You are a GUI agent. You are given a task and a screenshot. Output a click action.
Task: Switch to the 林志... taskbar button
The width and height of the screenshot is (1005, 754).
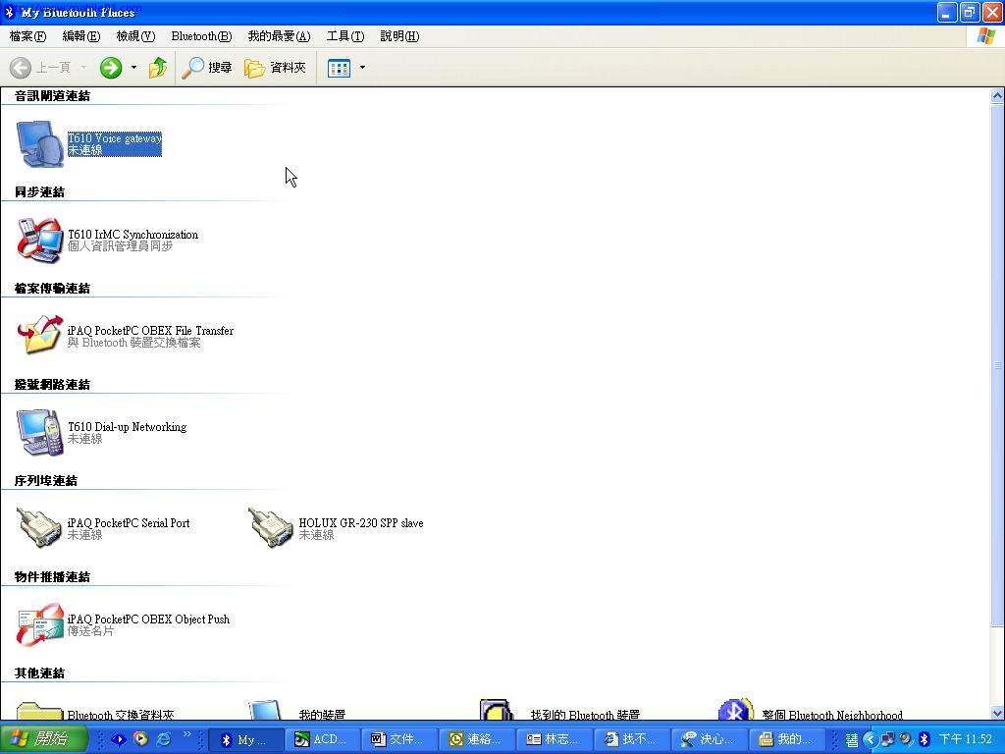(554, 739)
